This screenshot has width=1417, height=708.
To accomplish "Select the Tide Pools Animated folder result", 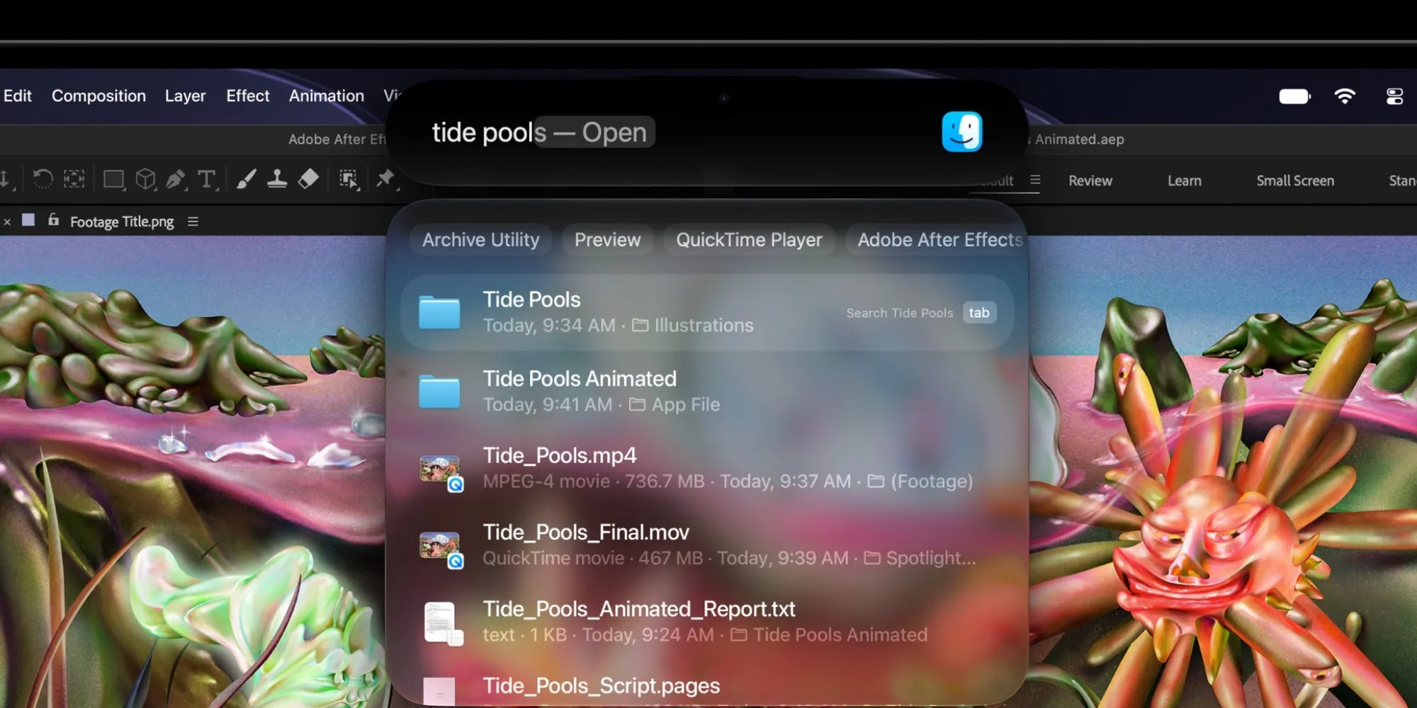I will (x=707, y=391).
